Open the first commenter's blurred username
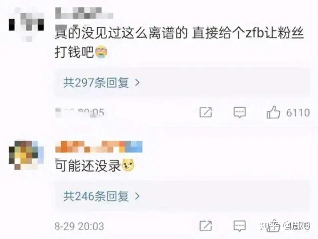The image size is (318, 239). coord(84,13)
